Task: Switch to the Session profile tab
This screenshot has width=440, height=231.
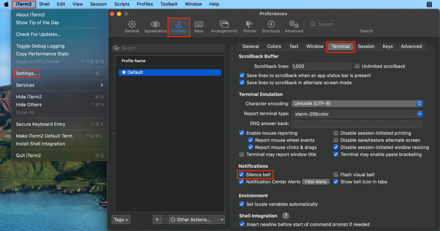Action: click(366, 46)
